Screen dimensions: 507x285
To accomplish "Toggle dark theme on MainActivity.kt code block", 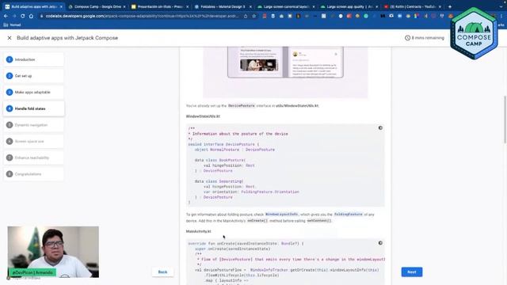I will tap(380, 243).
